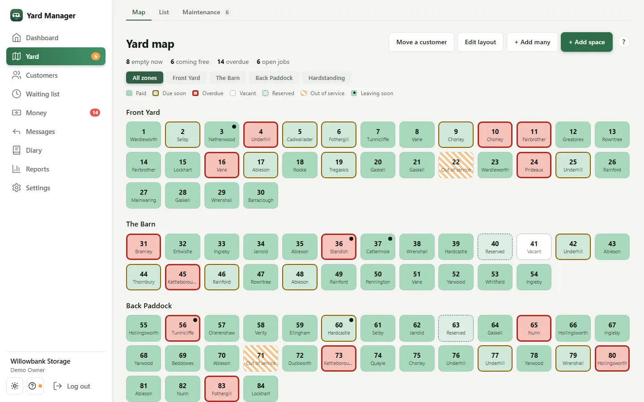Click the orange 6 badge on Yard

[95, 56]
